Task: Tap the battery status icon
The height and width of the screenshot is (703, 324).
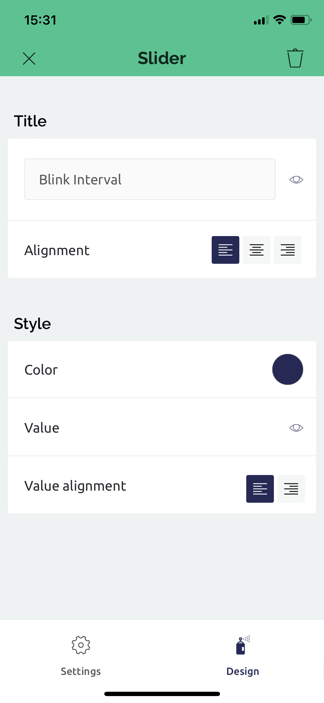Action: pyautogui.click(x=301, y=20)
